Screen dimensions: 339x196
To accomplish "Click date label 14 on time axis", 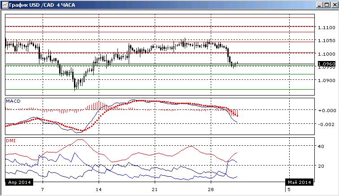I will point(99,190).
